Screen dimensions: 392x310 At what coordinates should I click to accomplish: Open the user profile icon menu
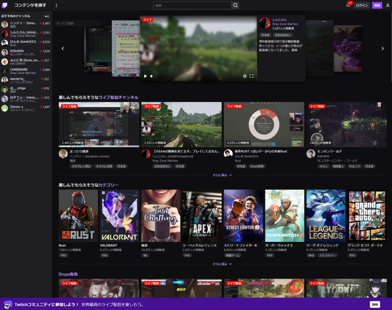pyautogui.click(x=387, y=5)
